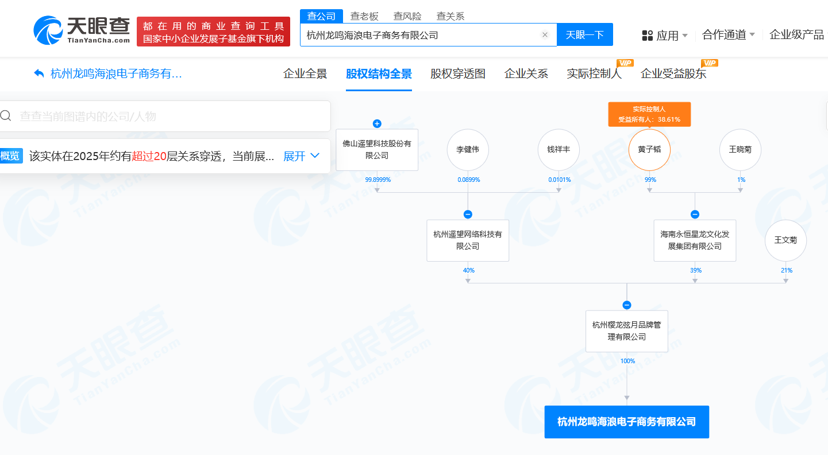The height and width of the screenshot is (455, 828).
Task: Click the 39% share percentage
Action: coord(696,270)
